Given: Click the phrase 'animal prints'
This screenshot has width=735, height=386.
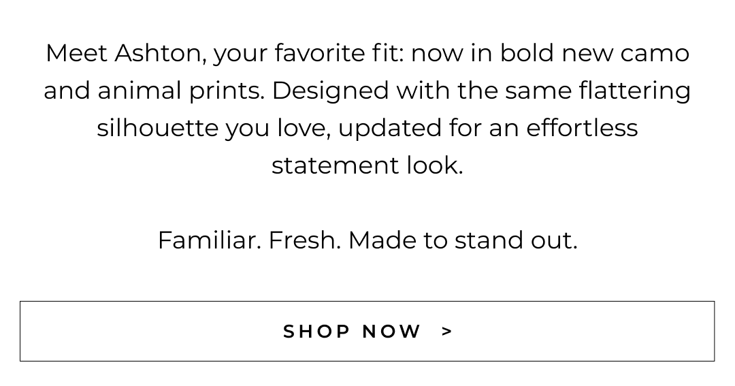Looking at the screenshot, I should click(180, 91).
